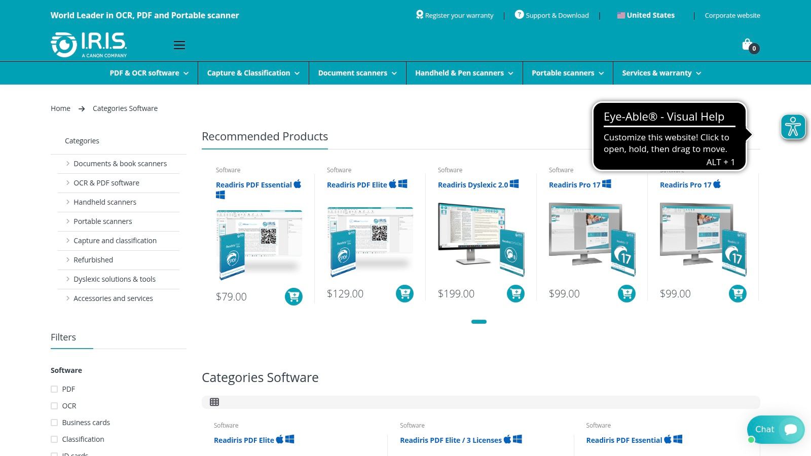Expand Document scanners menu dropdown
The image size is (811, 456).
pos(357,73)
